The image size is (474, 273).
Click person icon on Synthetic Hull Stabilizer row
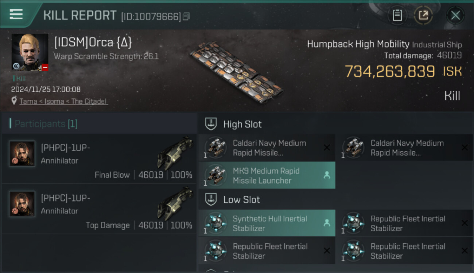[x=327, y=223]
